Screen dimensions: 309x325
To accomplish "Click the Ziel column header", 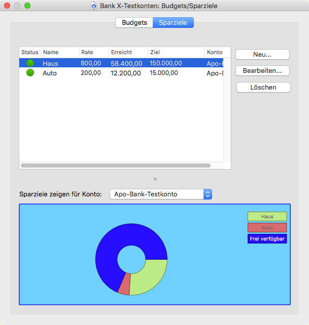I will coord(176,53).
